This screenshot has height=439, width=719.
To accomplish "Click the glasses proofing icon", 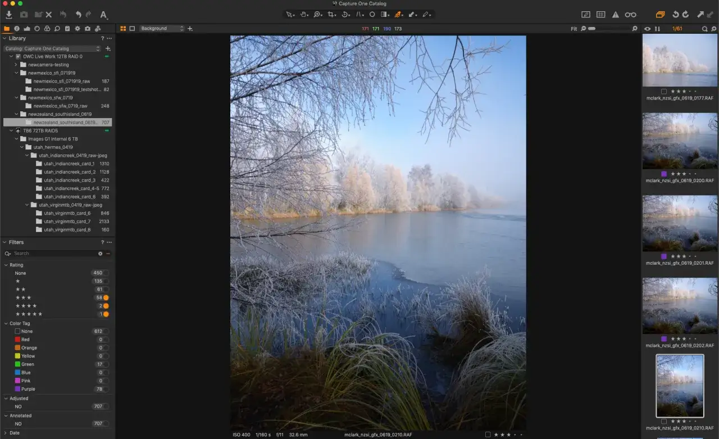I will click(631, 15).
